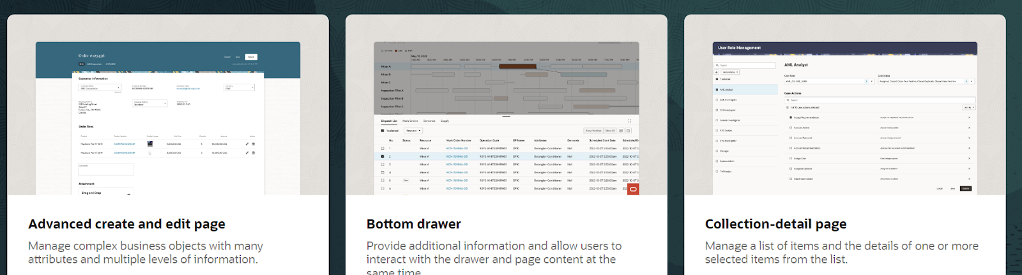Check the Account Added case action

(x=791, y=128)
